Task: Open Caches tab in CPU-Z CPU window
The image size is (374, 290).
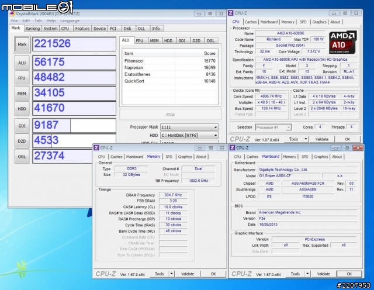Action: click(x=251, y=22)
